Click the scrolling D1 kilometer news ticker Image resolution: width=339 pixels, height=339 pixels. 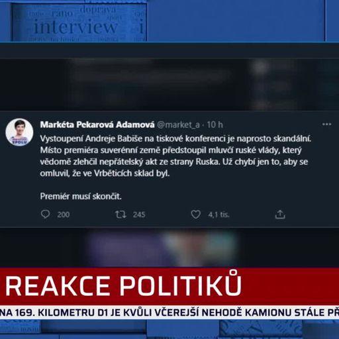coord(169,313)
